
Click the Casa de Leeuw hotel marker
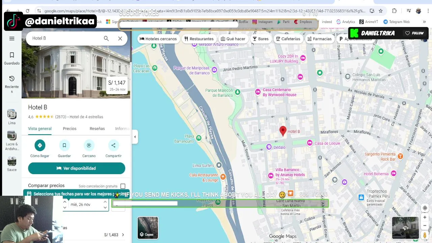coord(309,143)
